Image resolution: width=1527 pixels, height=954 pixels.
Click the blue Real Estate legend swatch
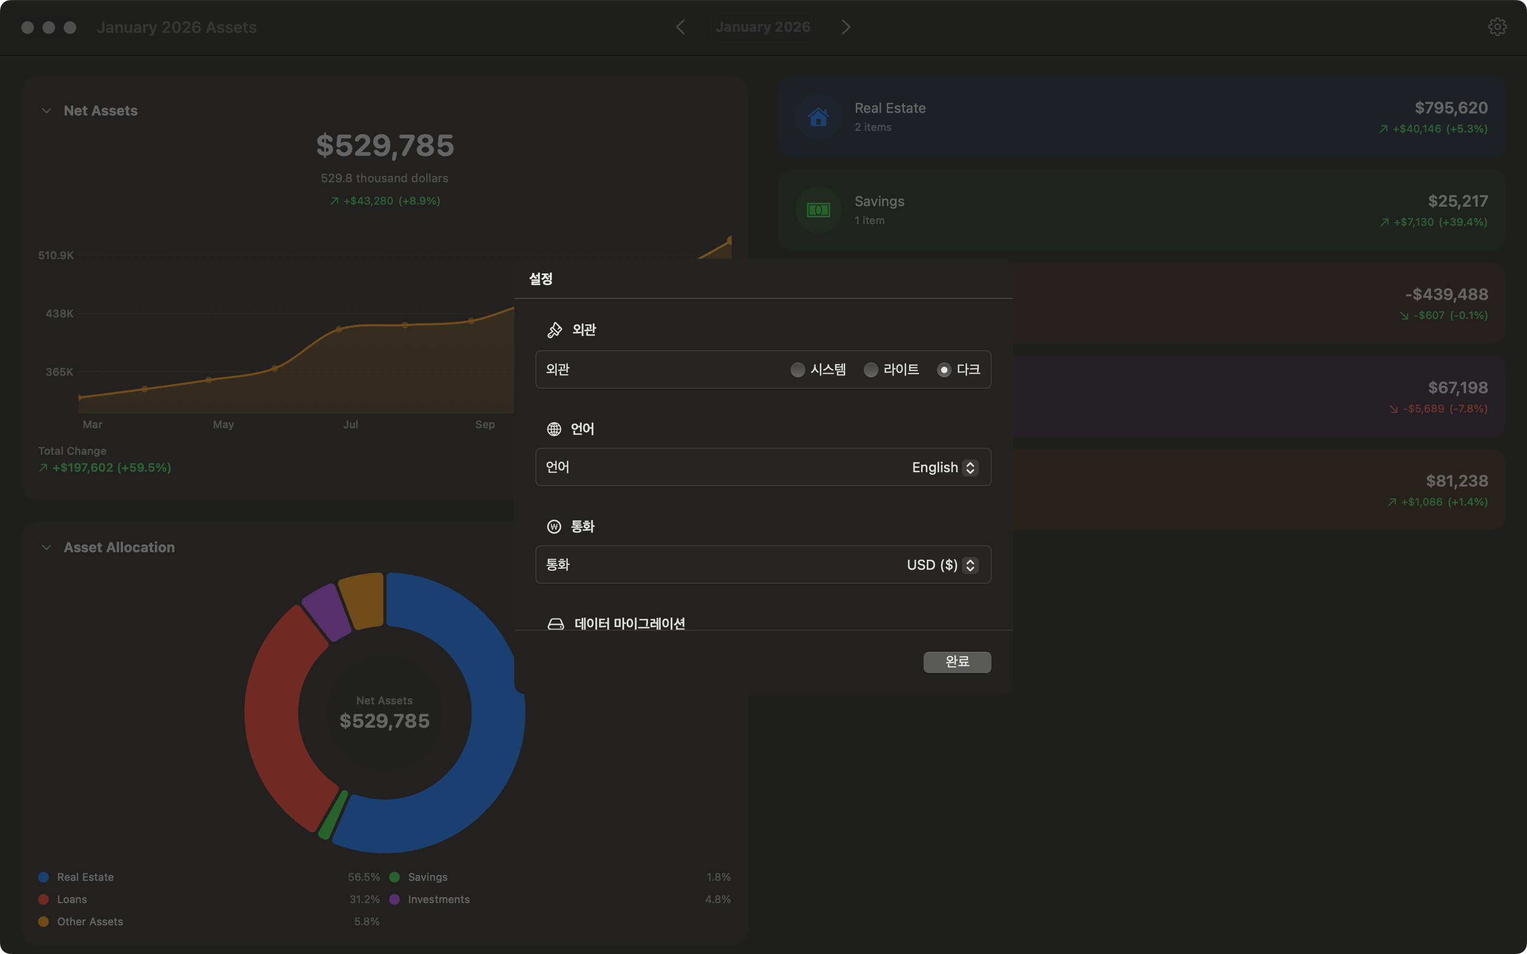pos(43,877)
